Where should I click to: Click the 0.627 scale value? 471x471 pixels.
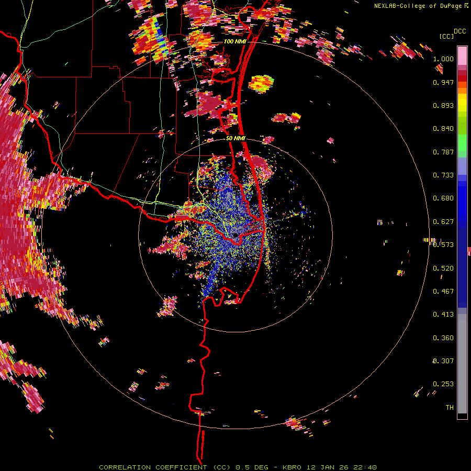coord(443,222)
